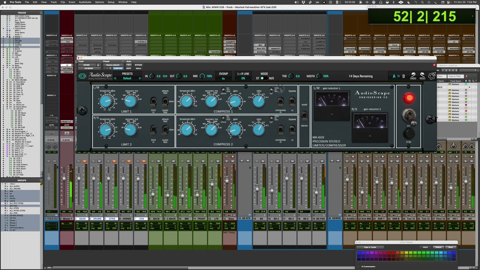Click the IN gain knob
Image resolution: width=480 pixels, height=270 pixels.
152,76
